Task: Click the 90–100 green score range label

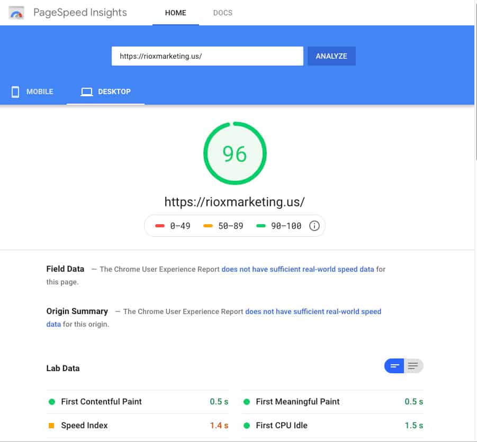Action: click(286, 226)
